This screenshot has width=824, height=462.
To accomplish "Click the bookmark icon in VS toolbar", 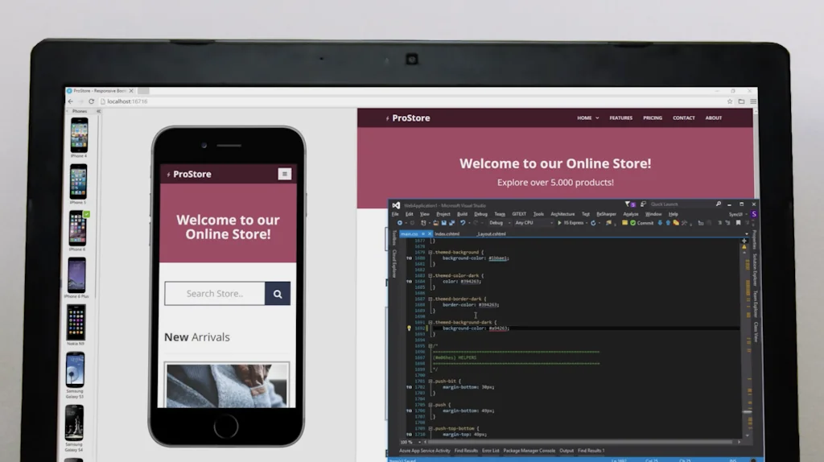I will [x=739, y=223].
